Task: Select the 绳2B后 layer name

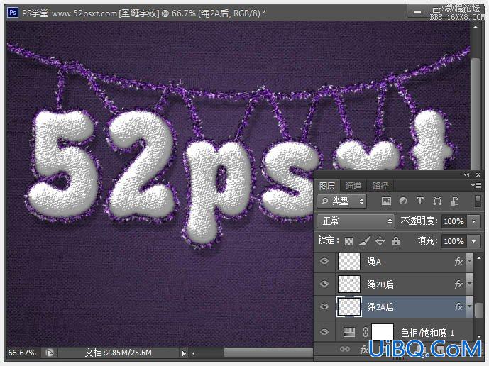Action: click(x=380, y=284)
